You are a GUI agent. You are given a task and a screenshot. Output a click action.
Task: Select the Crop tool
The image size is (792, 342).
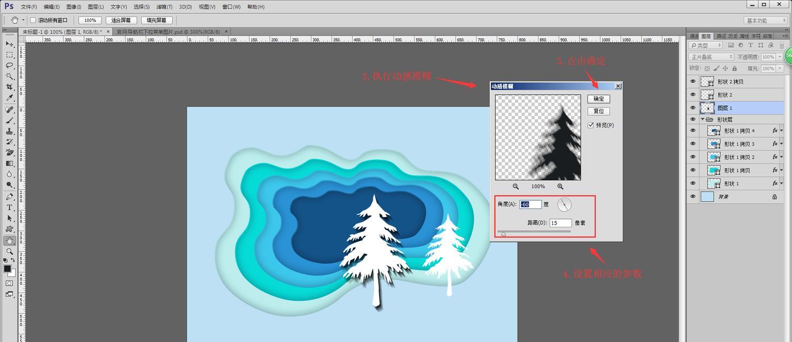tap(9, 87)
